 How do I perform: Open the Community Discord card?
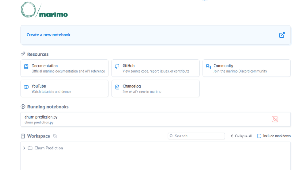(x=247, y=68)
